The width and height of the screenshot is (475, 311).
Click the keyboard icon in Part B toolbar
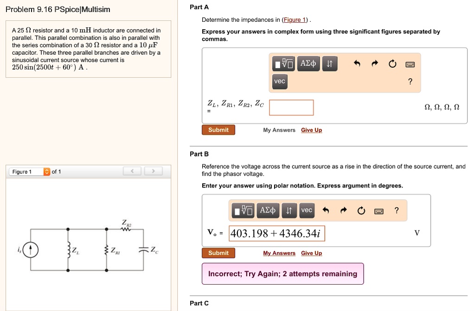pyautogui.click(x=378, y=211)
